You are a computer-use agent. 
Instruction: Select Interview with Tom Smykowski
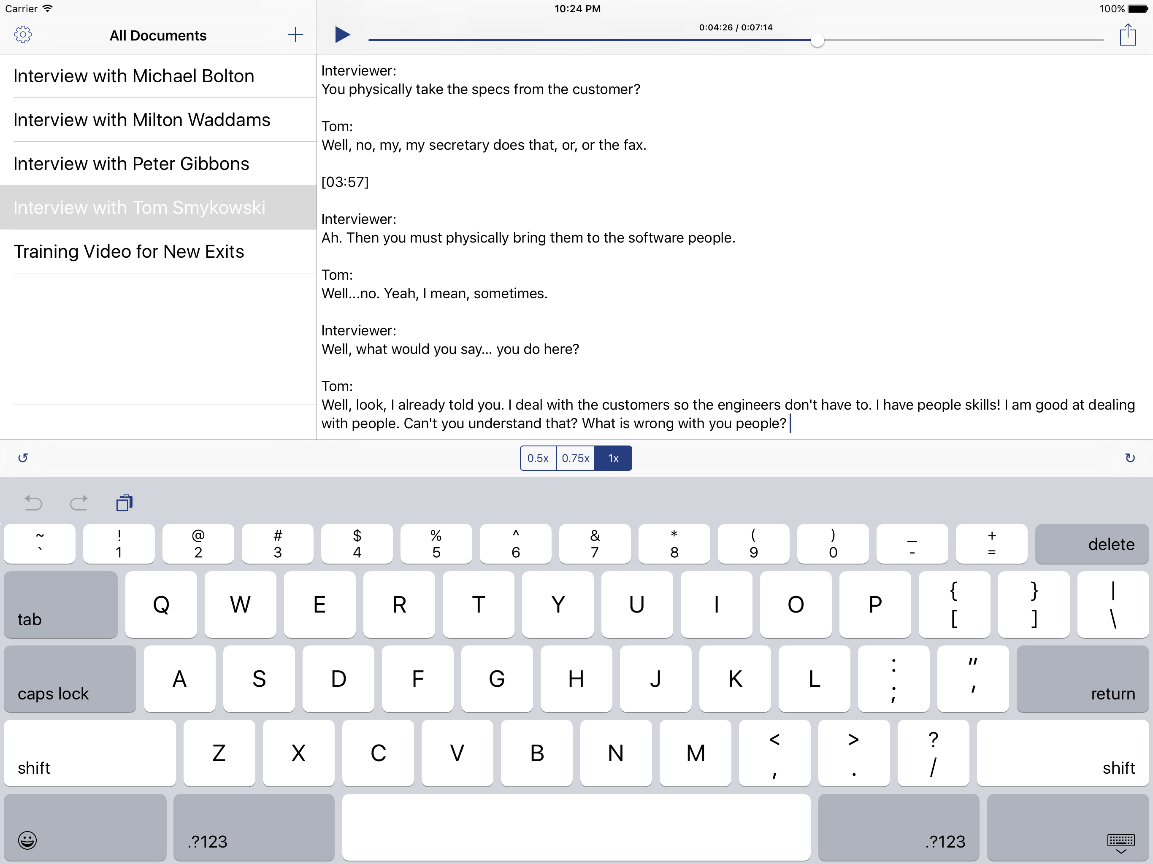pyautogui.click(x=158, y=208)
